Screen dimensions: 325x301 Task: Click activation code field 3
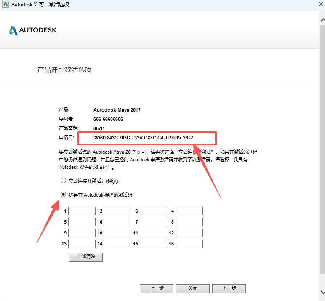pos(153,211)
